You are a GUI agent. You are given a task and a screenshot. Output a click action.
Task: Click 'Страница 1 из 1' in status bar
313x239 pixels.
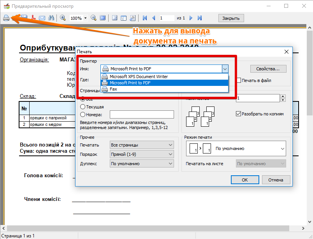click(18, 236)
